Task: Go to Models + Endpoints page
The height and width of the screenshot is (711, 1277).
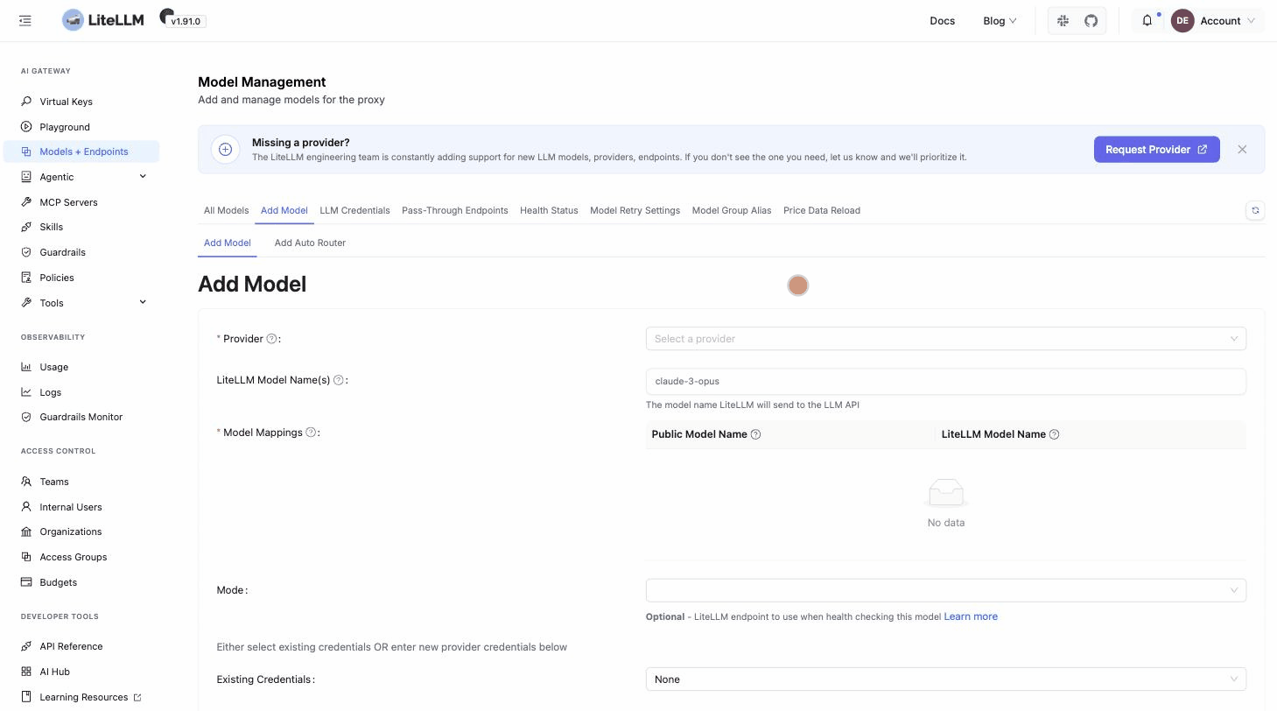Action: pos(81,151)
